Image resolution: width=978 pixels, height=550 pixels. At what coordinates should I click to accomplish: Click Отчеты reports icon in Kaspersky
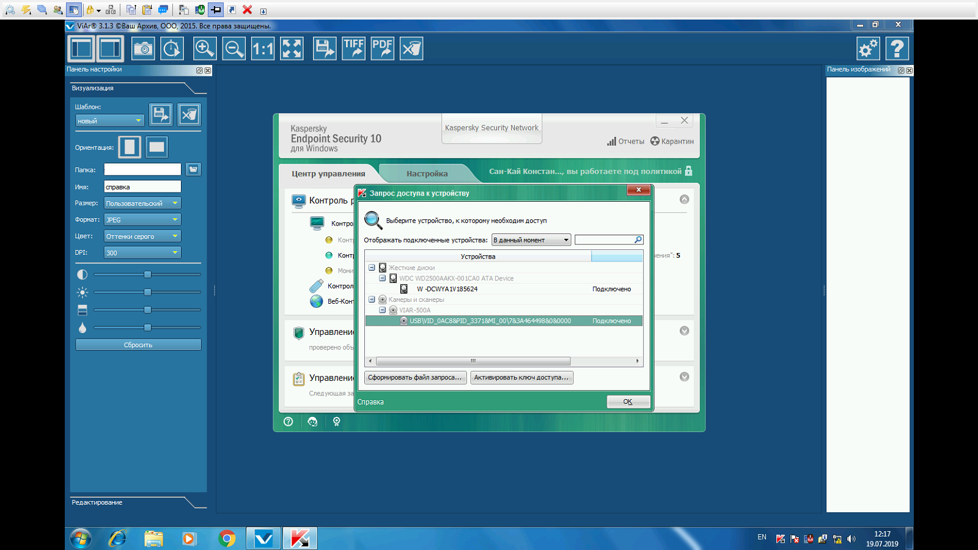[625, 141]
